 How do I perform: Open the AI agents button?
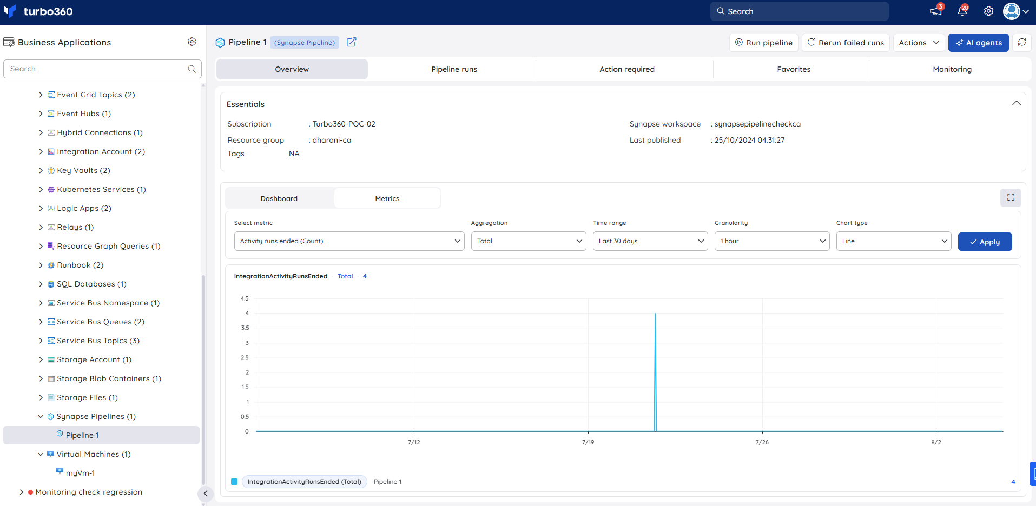tap(979, 43)
